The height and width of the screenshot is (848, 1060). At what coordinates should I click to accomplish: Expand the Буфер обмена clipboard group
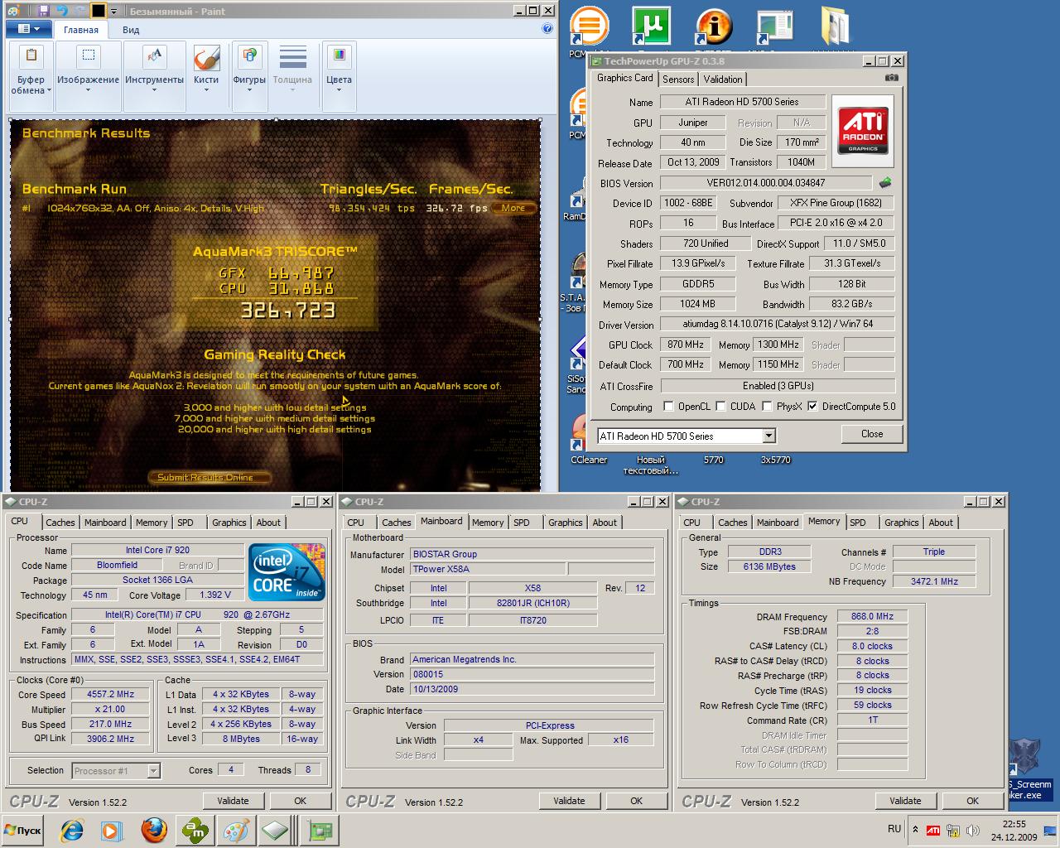(x=31, y=76)
